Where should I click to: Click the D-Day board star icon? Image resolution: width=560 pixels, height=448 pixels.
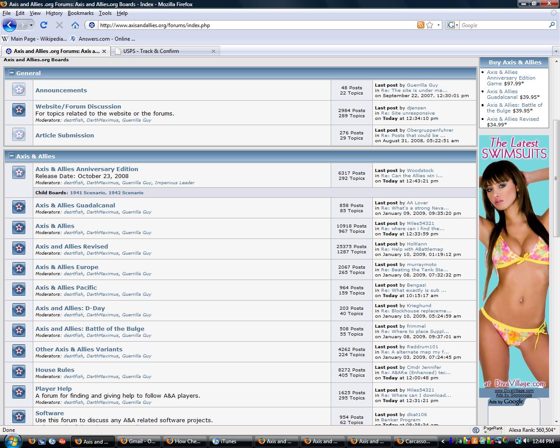click(19, 310)
